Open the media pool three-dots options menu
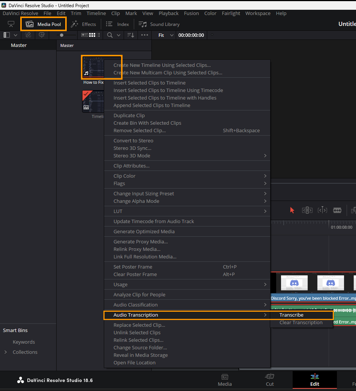Screen dimensions: 356x391 [x=145, y=35]
